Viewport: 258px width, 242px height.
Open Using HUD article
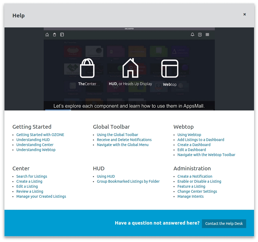coord(106,176)
